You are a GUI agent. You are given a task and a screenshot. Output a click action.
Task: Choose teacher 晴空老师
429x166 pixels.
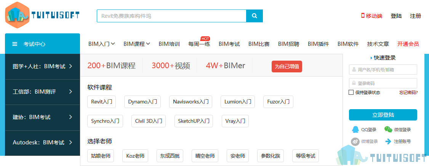point(205,156)
